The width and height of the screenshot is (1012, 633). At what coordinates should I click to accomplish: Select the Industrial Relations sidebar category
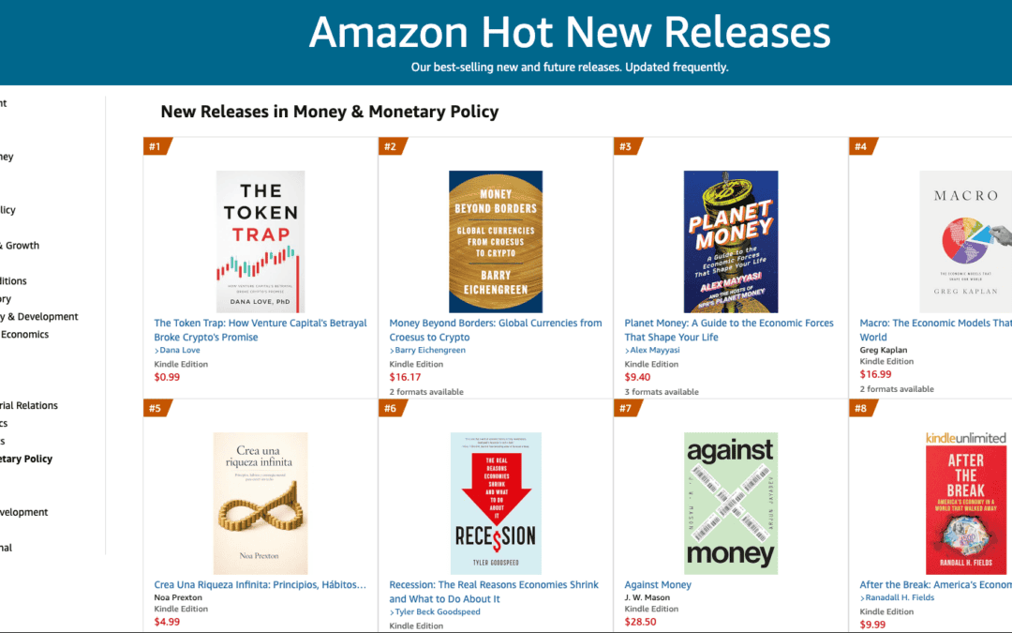(x=29, y=405)
